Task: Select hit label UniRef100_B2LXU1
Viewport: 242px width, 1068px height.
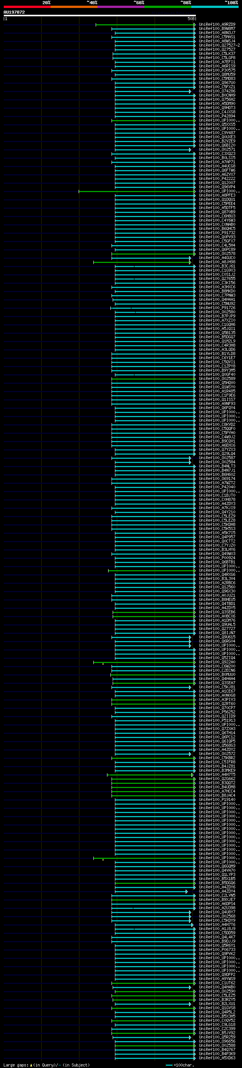Action: click(217, 1004)
